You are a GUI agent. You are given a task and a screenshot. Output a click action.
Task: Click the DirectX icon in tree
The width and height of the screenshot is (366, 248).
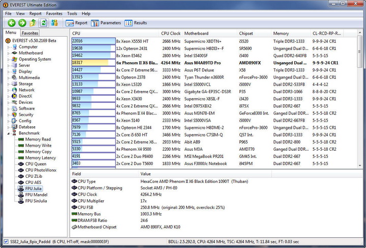point(14,96)
